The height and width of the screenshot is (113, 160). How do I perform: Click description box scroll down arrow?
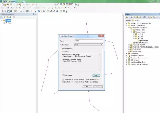click(99, 70)
